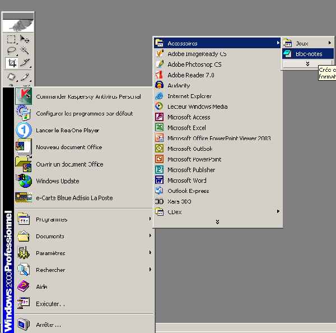This screenshot has height=333, width=336.
Task: Click the Microsoft Excel icon
Action: [x=159, y=127]
